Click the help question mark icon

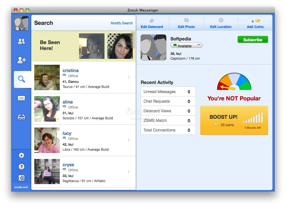click(21, 167)
